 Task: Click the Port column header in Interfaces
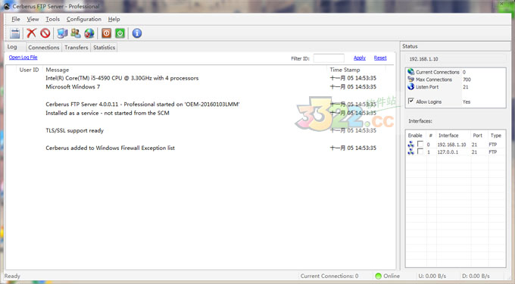(x=478, y=136)
